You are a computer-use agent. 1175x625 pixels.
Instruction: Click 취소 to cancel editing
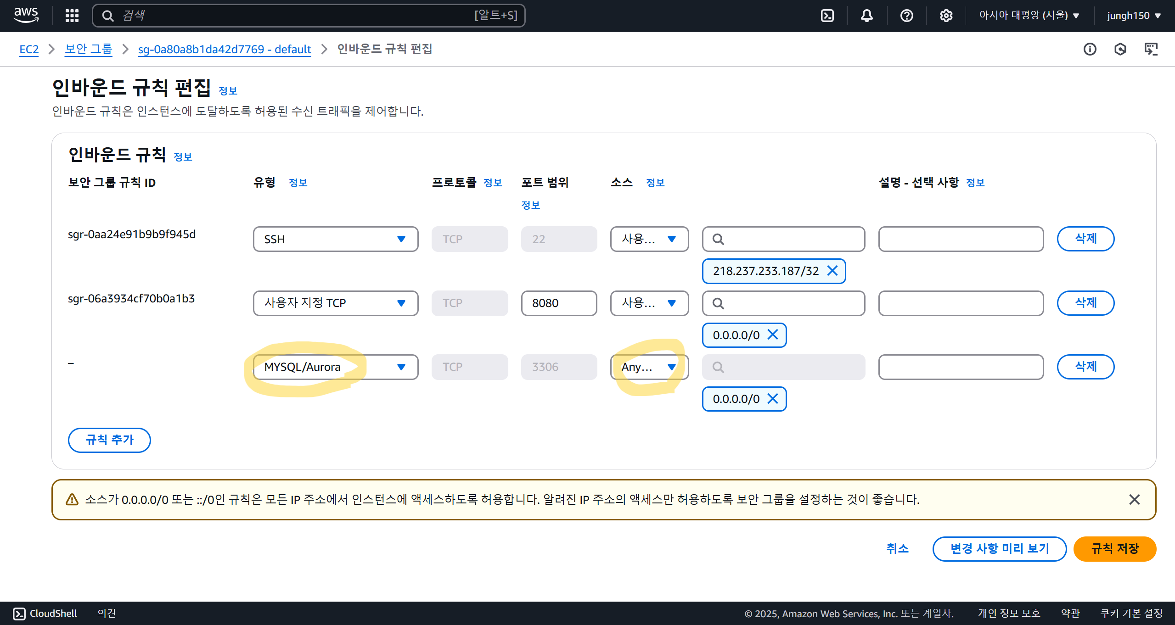point(897,549)
